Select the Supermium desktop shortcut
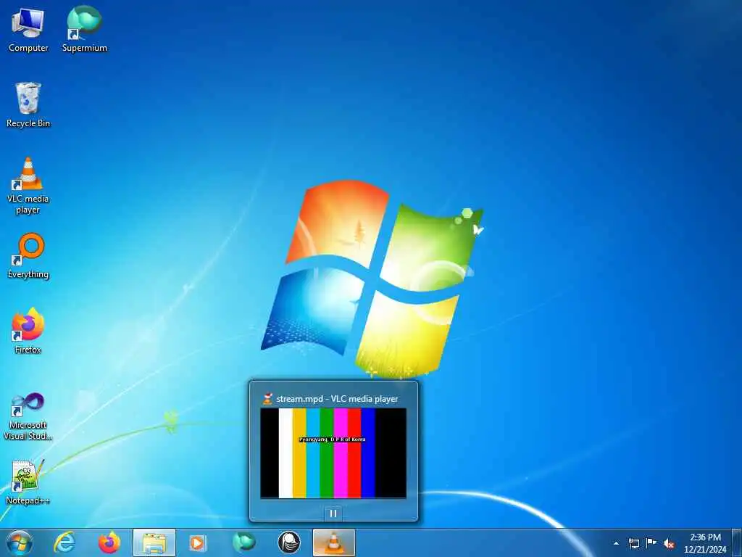Image resolution: width=742 pixels, height=557 pixels. [84, 29]
